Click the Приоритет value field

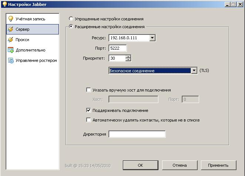click(117, 58)
